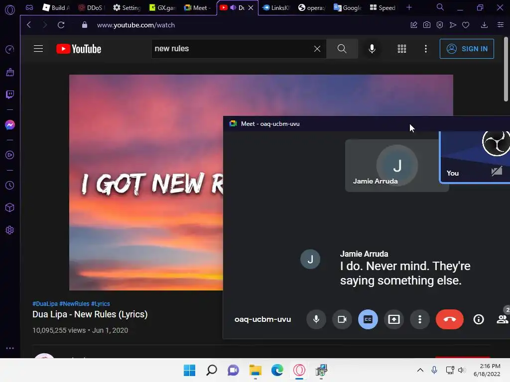Switch to the Speed Dial tab

point(383,7)
